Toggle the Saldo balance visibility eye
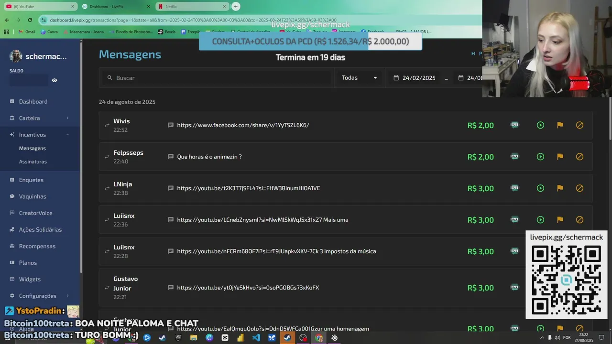This screenshot has height=344, width=612. 55,80
